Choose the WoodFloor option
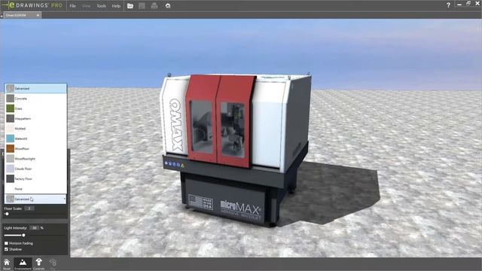Image resolution: width=482 pixels, height=271 pixels. click(x=35, y=148)
